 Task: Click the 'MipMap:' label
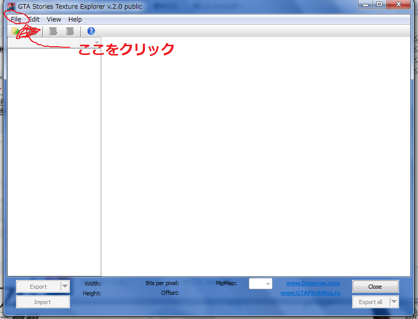[x=226, y=283]
